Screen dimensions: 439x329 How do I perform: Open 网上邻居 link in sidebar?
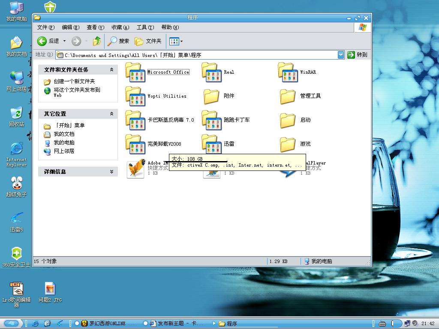(x=64, y=151)
